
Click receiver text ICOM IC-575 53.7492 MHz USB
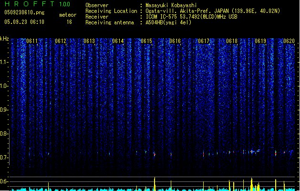point(191,17)
